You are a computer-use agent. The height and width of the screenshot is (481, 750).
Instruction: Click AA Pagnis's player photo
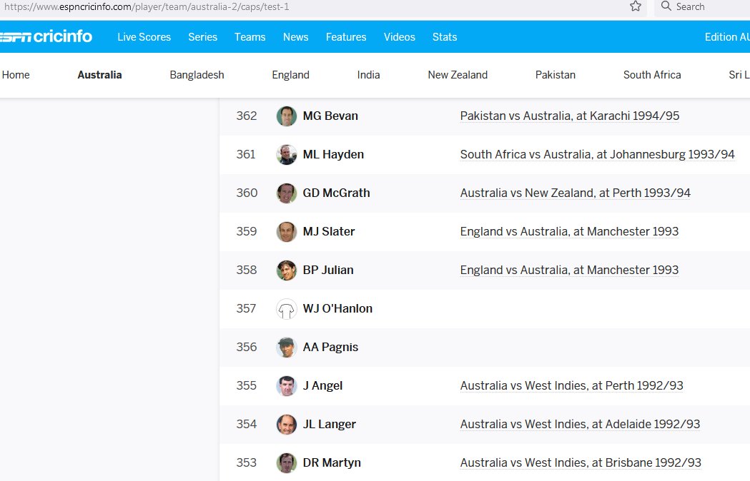tap(286, 347)
